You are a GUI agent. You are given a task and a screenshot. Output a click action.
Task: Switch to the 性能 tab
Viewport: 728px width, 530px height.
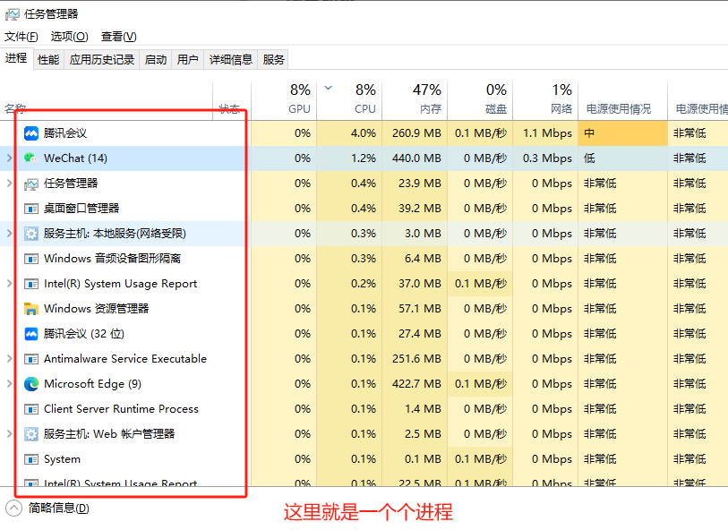pyautogui.click(x=48, y=60)
